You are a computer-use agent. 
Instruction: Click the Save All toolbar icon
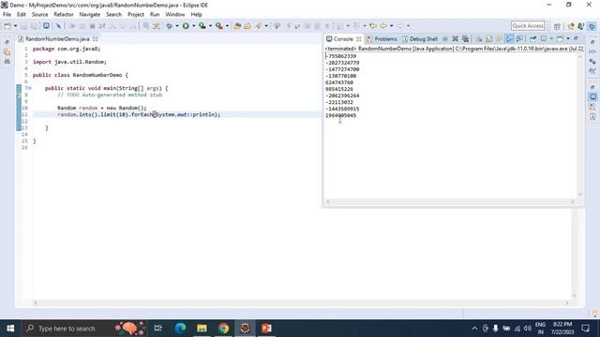(x=34, y=26)
